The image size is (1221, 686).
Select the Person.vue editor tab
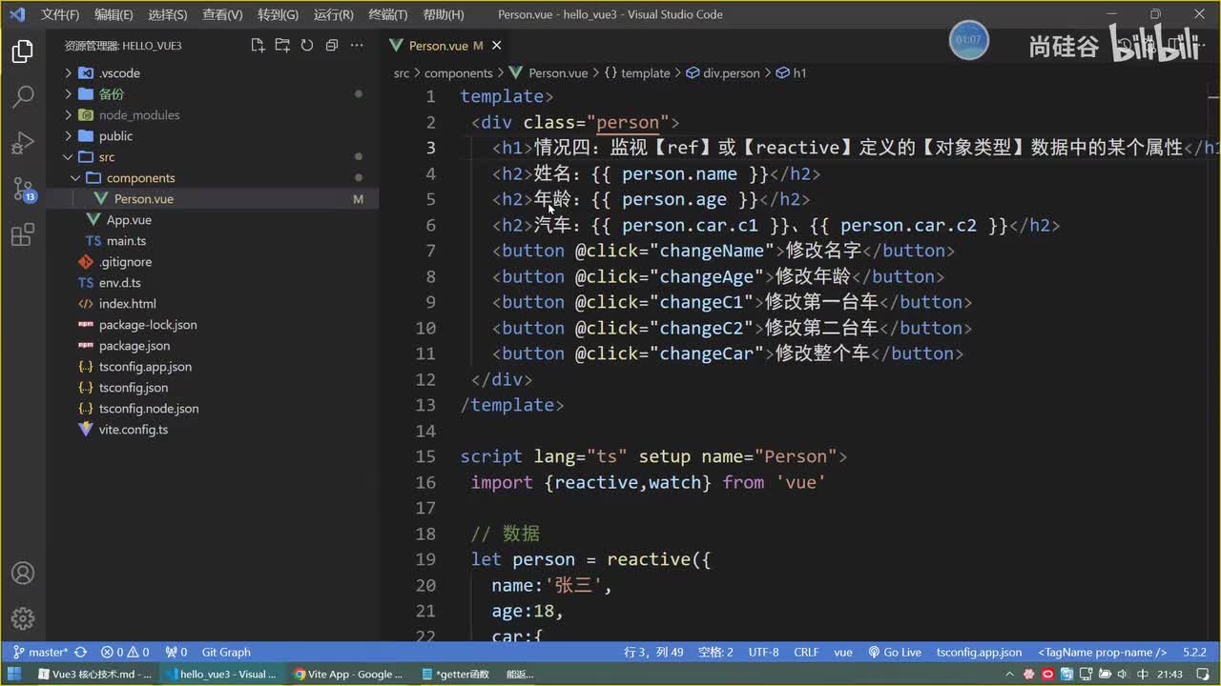click(445, 45)
